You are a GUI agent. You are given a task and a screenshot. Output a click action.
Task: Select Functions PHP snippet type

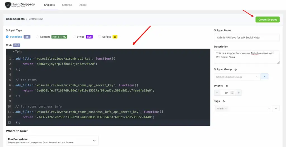tap(7, 37)
